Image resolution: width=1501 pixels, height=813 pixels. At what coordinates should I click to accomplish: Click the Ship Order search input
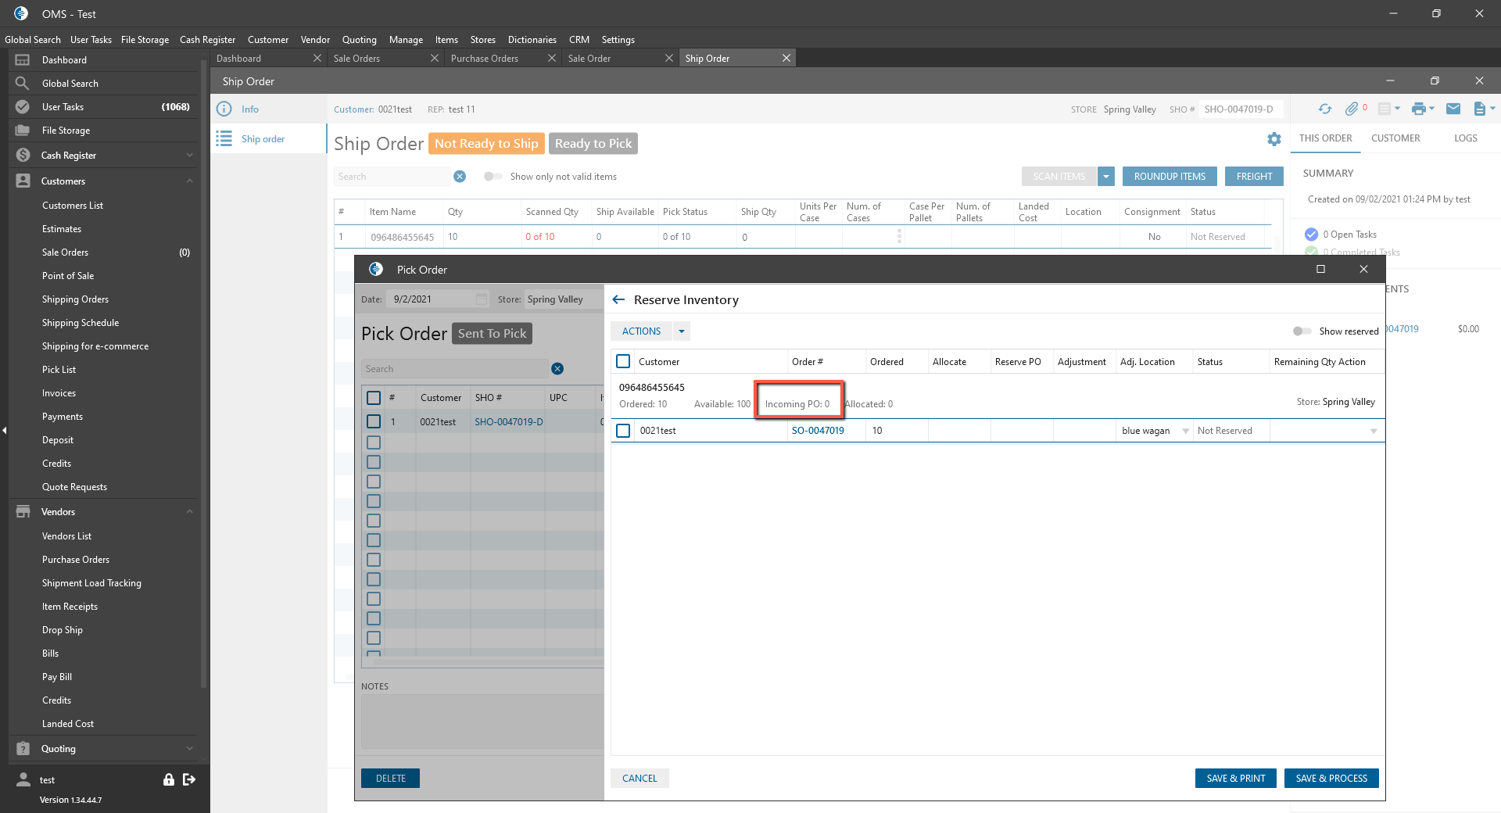point(392,177)
